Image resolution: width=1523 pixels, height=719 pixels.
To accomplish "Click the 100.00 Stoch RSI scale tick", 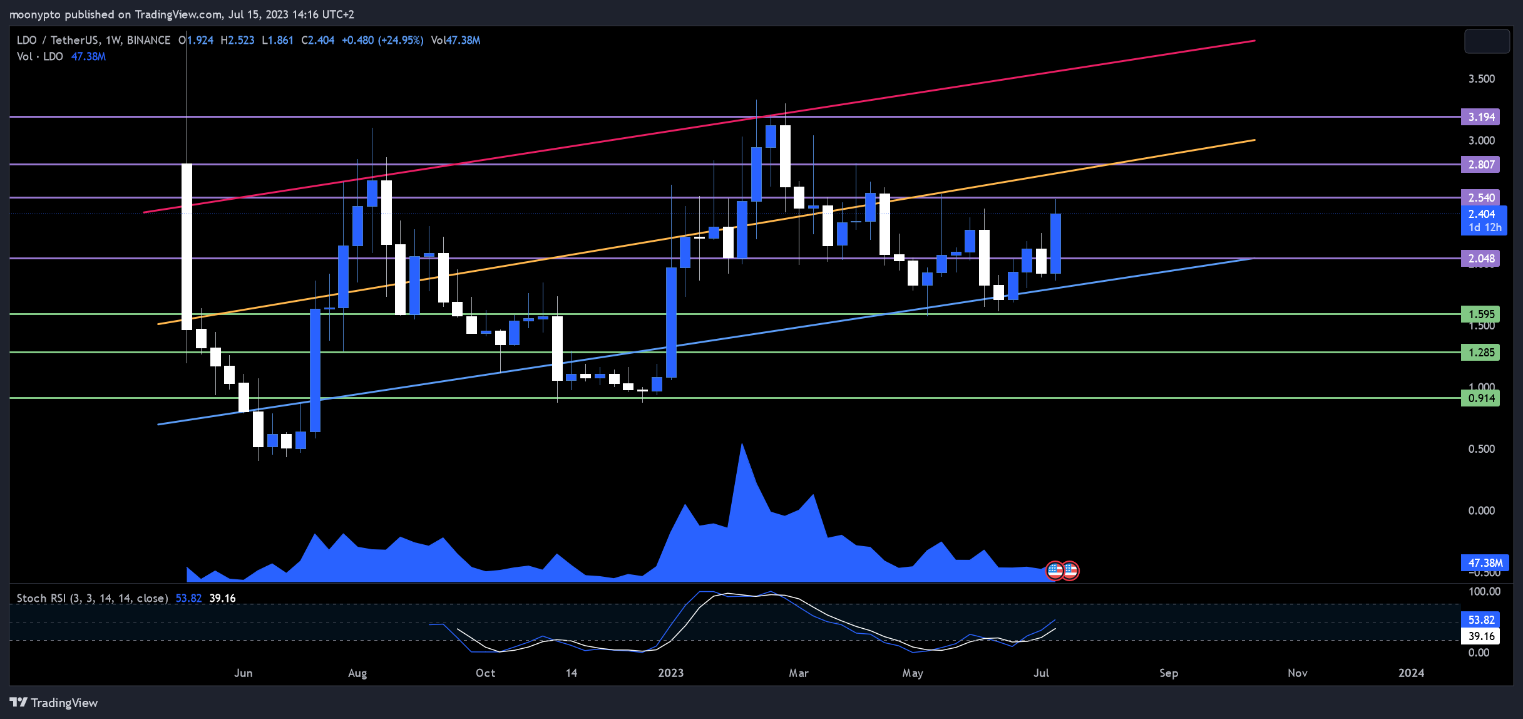I will pyautogui.click(x=1484, y=591).
